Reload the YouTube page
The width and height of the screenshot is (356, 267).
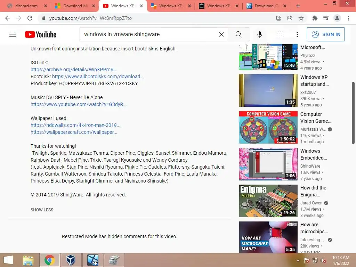click(x=30, y=18)
